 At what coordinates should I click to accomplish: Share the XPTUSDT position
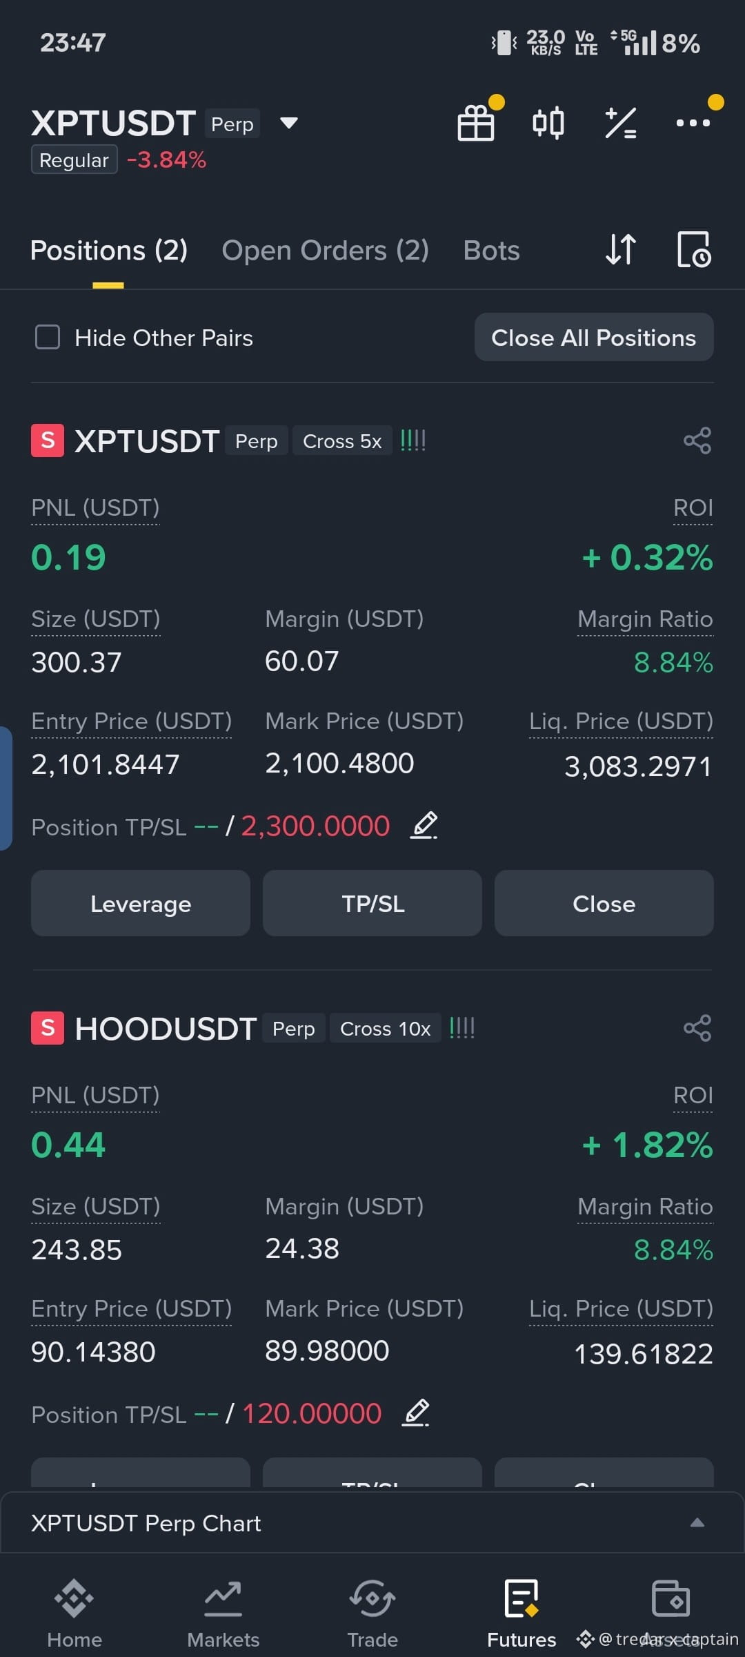pyautogui.click(x=697, y=440)
